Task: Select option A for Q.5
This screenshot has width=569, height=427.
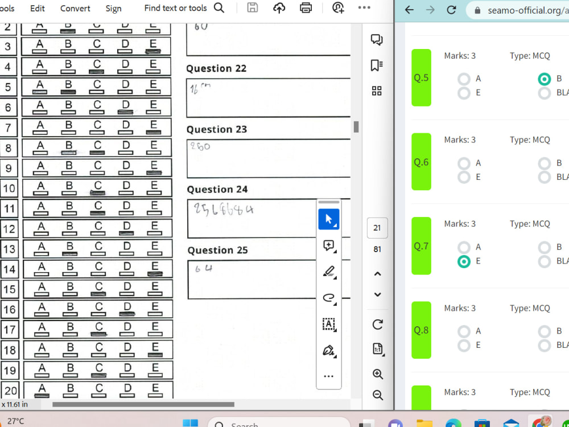Action: [464, 79]
